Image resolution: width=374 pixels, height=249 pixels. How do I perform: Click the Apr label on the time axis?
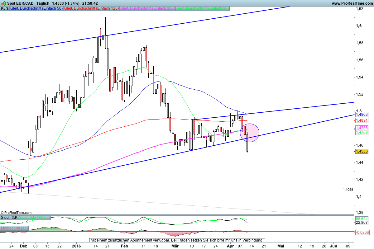tap(230, 246)
